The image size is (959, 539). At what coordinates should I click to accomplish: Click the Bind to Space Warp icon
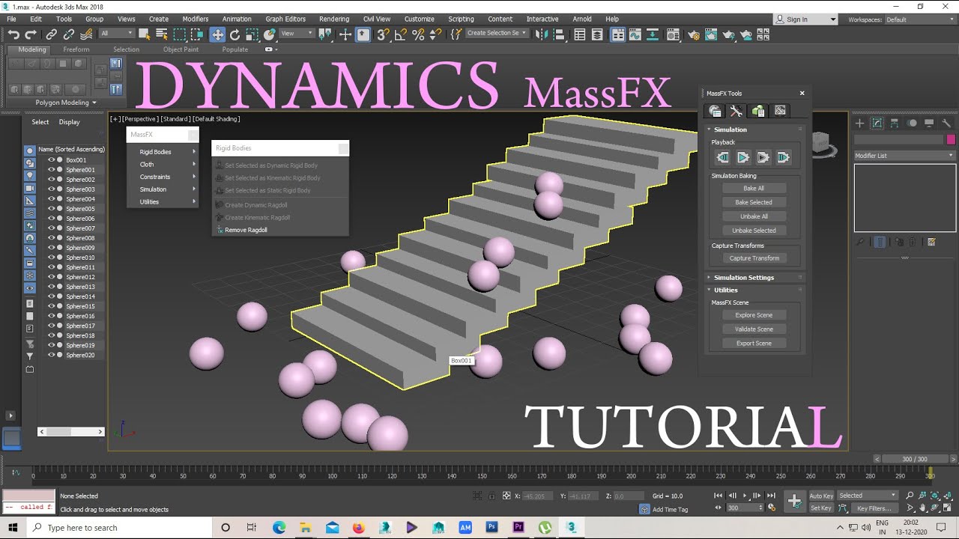point(86,34)
